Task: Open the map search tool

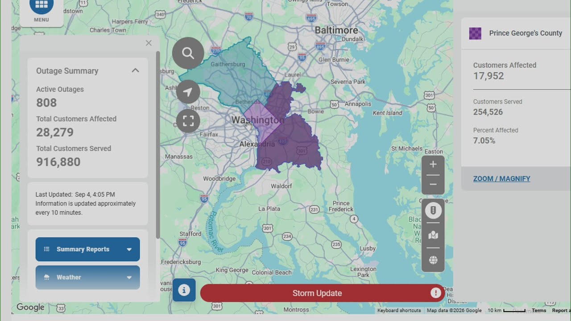Action: tap(188, 53)
